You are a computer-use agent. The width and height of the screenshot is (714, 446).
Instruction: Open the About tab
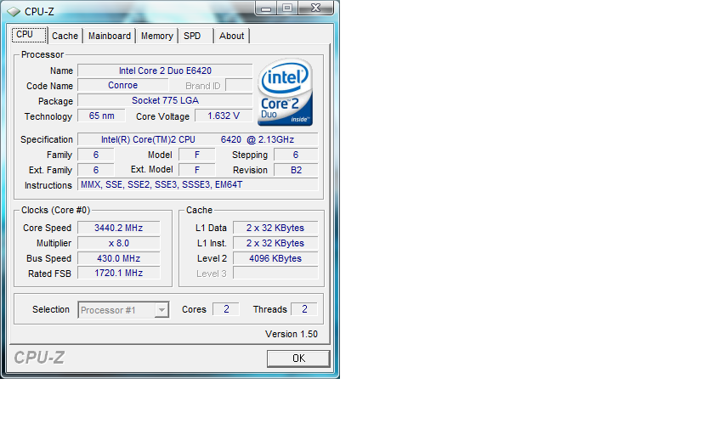[x=232, y=36]
